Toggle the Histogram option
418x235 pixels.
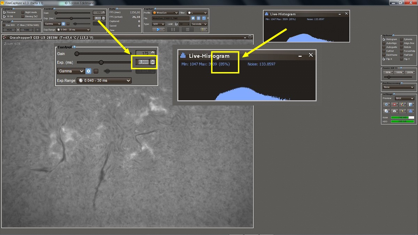[384, 39]
